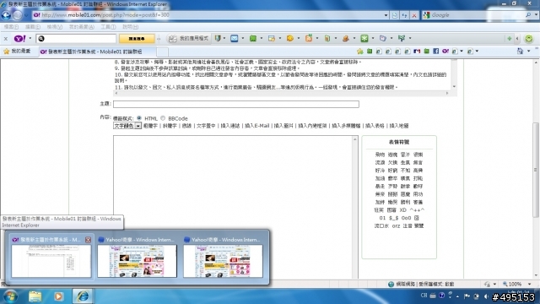Open the Facebook favorite icon in favorites bar

pyautogui.click(x=435, y=52)
